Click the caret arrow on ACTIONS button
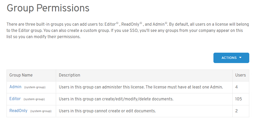 pos(240,58)
